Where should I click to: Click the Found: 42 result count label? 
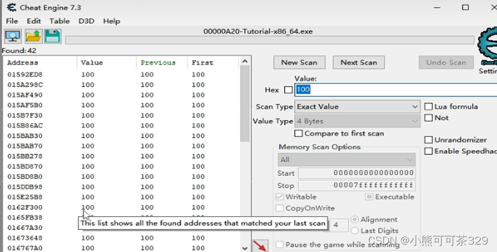click(x=19, y=51)
